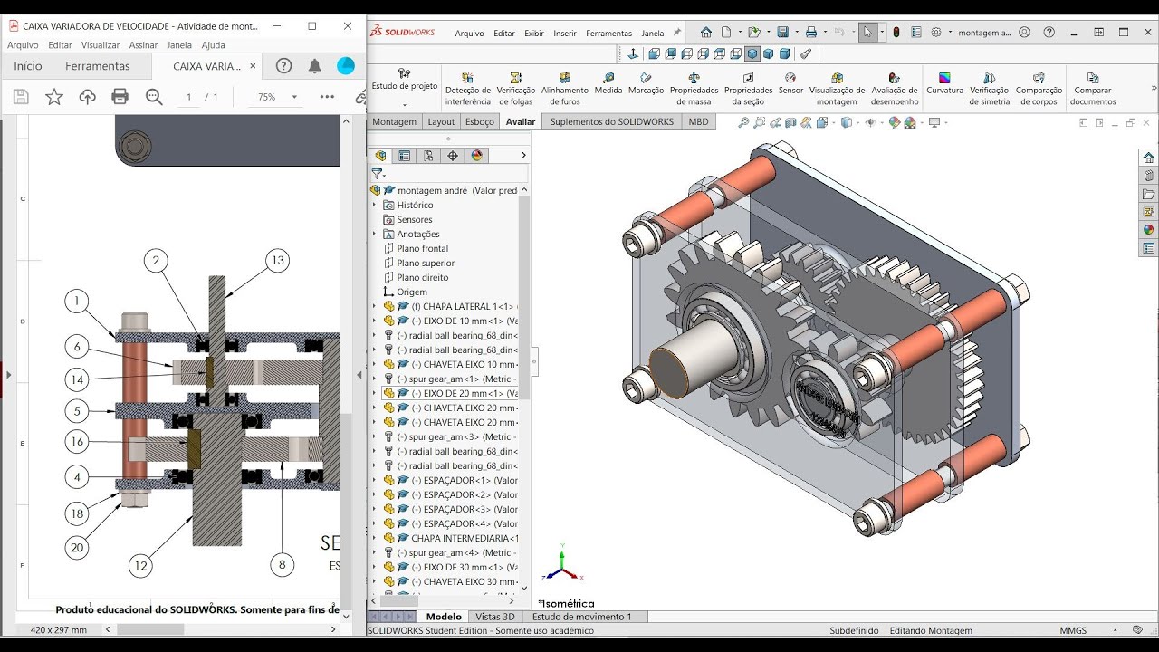Launch Verificação de folgas tool
The width and height of the screenshot is (1159, 652).
516,89
